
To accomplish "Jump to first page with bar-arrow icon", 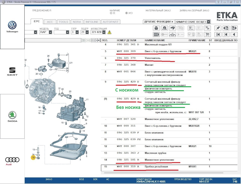I will tap(218, 34).
